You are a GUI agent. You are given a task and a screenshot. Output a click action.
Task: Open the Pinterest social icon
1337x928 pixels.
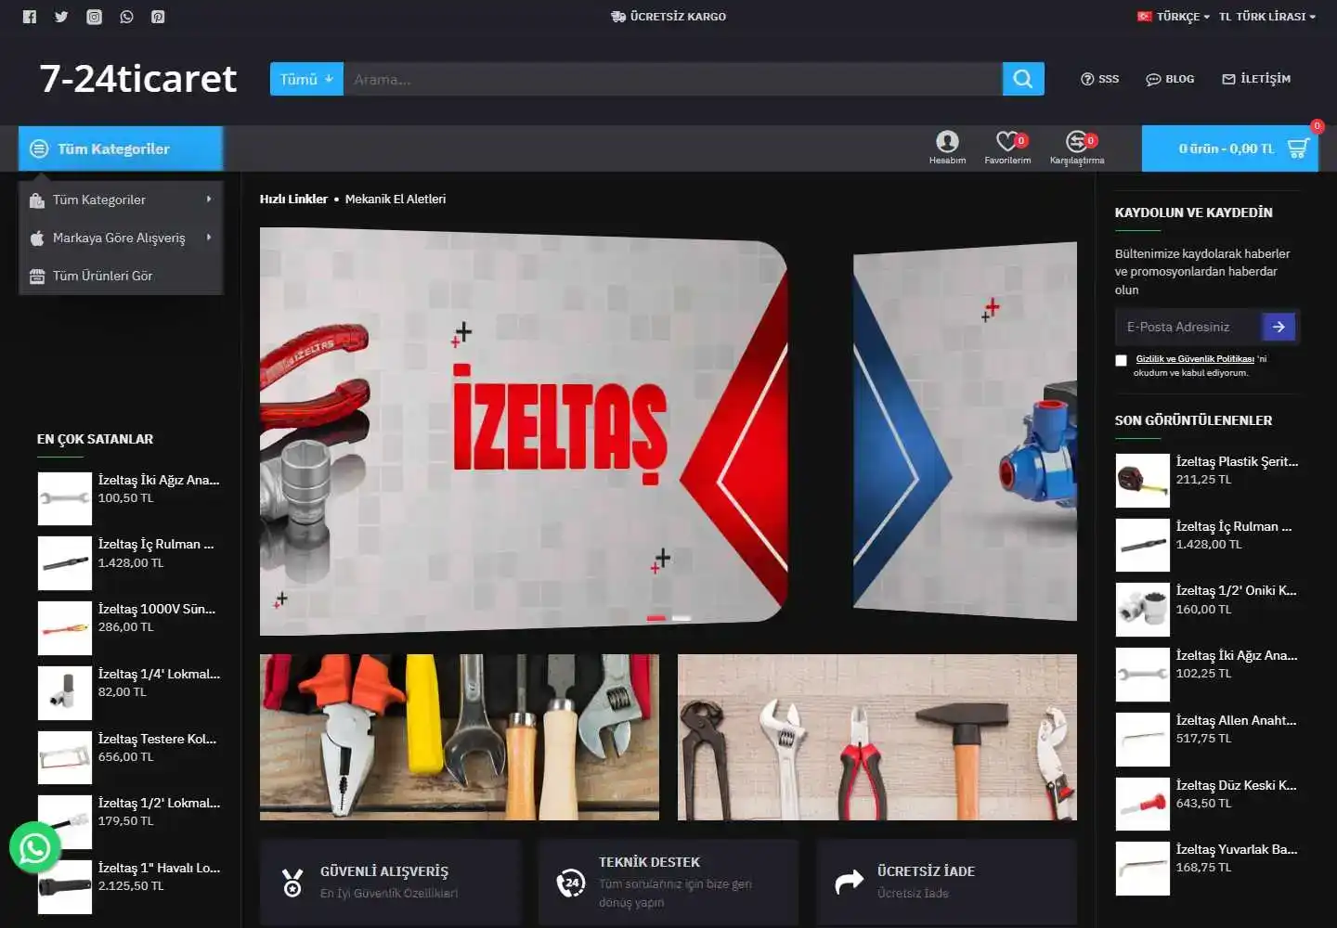tap(158, 17)
